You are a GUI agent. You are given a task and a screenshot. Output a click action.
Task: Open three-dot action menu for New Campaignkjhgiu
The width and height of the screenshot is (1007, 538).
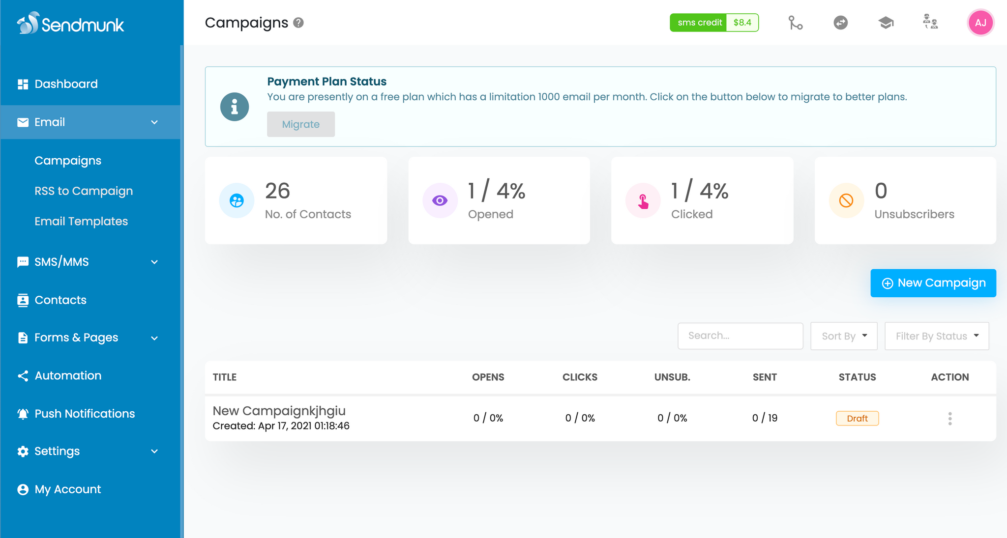pyautogui.click(x=949, y=419)
